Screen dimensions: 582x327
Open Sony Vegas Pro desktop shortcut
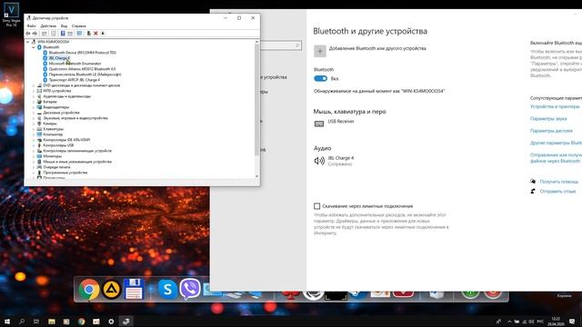[11, 15]
